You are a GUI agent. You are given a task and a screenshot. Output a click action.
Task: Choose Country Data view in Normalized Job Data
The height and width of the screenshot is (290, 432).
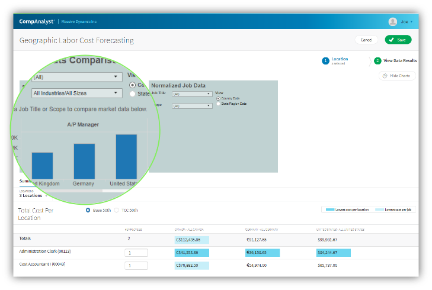tap(218, 98)
